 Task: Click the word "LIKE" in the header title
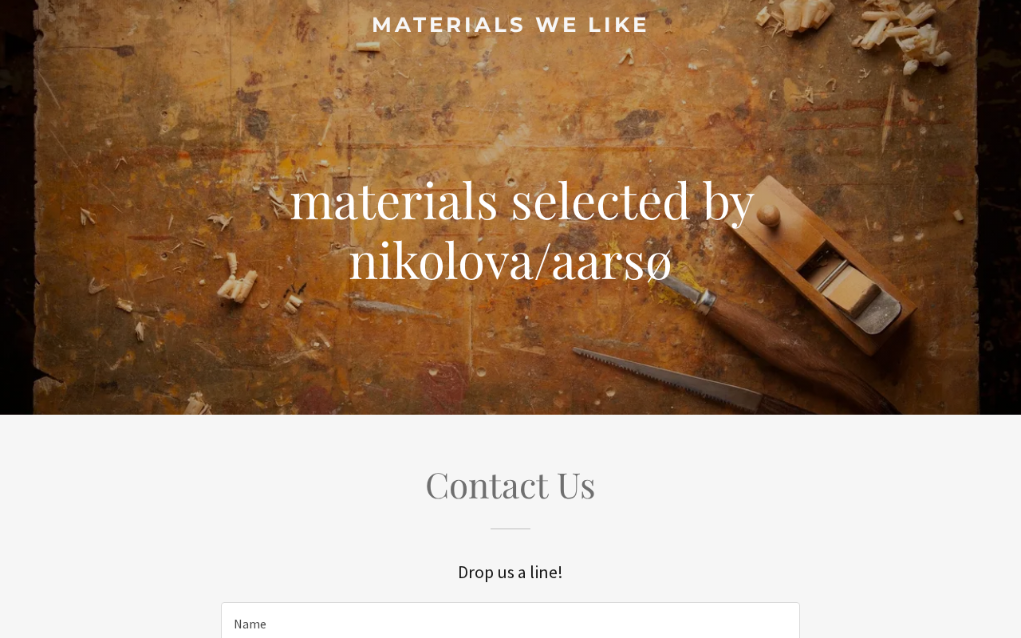coord(618,25)
